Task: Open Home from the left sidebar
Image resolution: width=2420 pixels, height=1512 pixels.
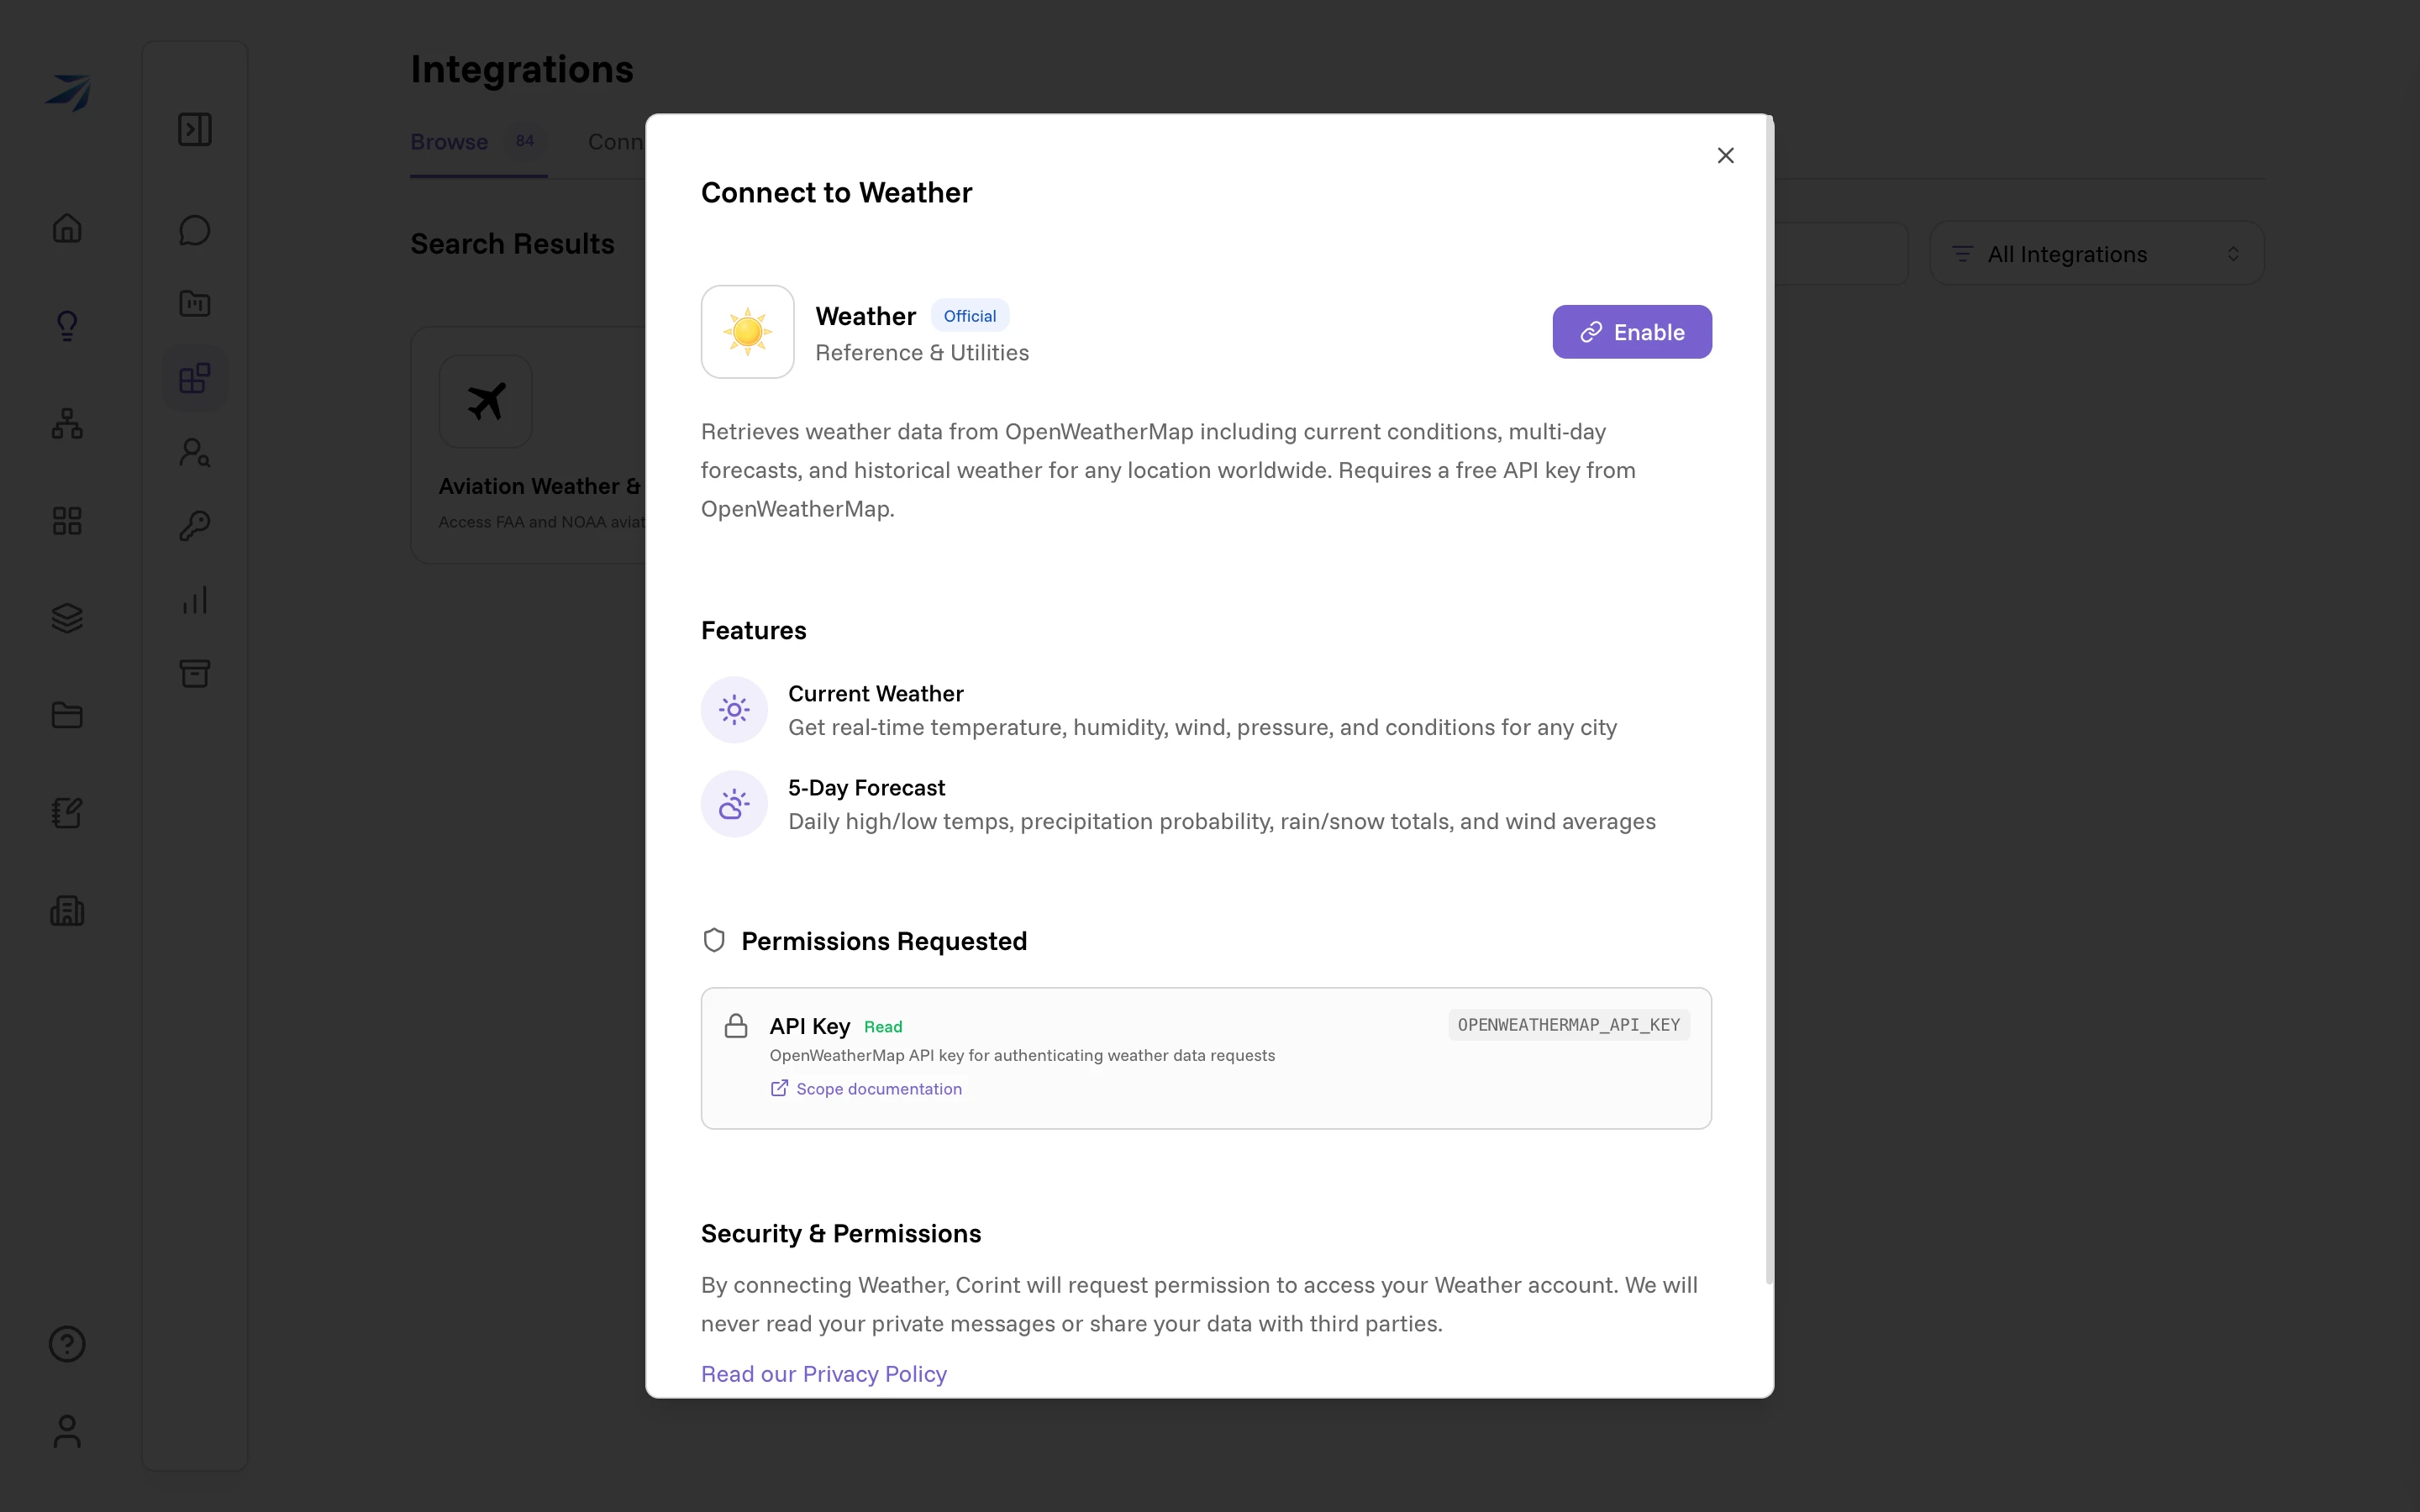Action: tap(67, 228)
